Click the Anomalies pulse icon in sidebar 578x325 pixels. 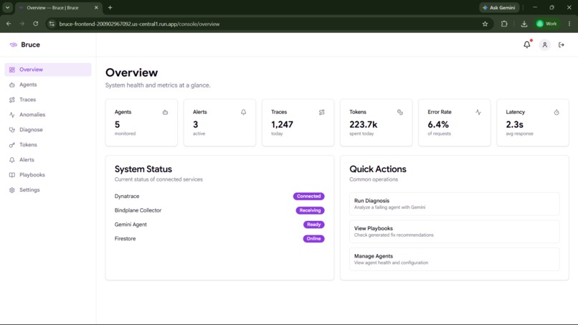coord(12,115)
